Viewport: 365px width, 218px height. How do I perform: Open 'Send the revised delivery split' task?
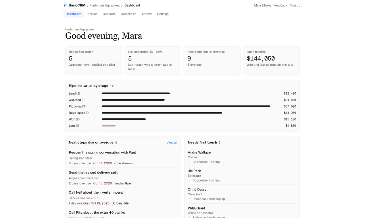pos(93,173)
